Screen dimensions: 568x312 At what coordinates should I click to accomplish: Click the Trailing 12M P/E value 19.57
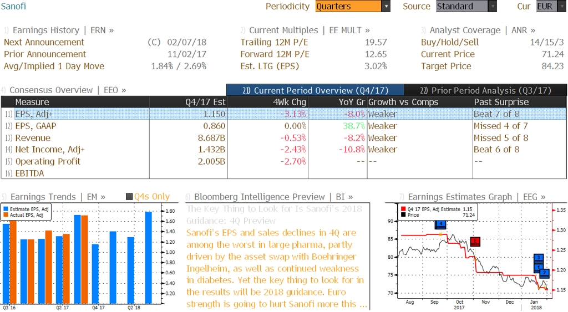376,42
